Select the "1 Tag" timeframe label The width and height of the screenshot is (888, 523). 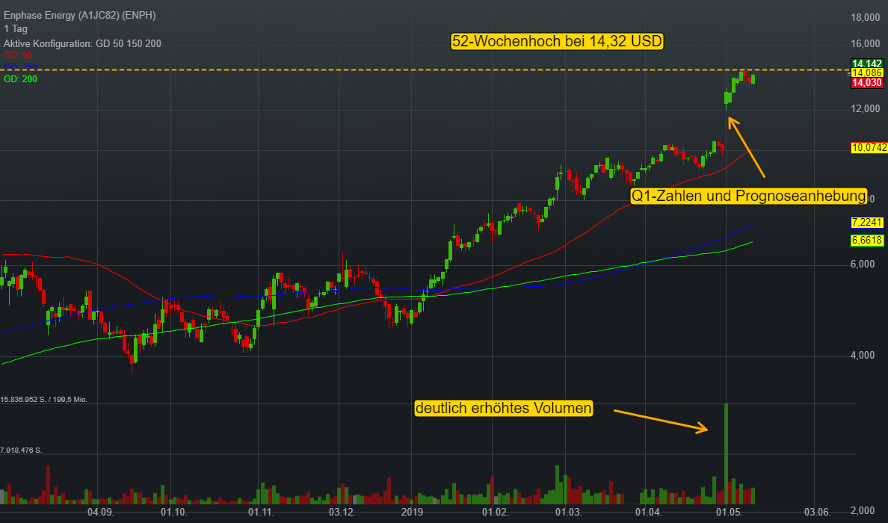click(x=15, y=29)
